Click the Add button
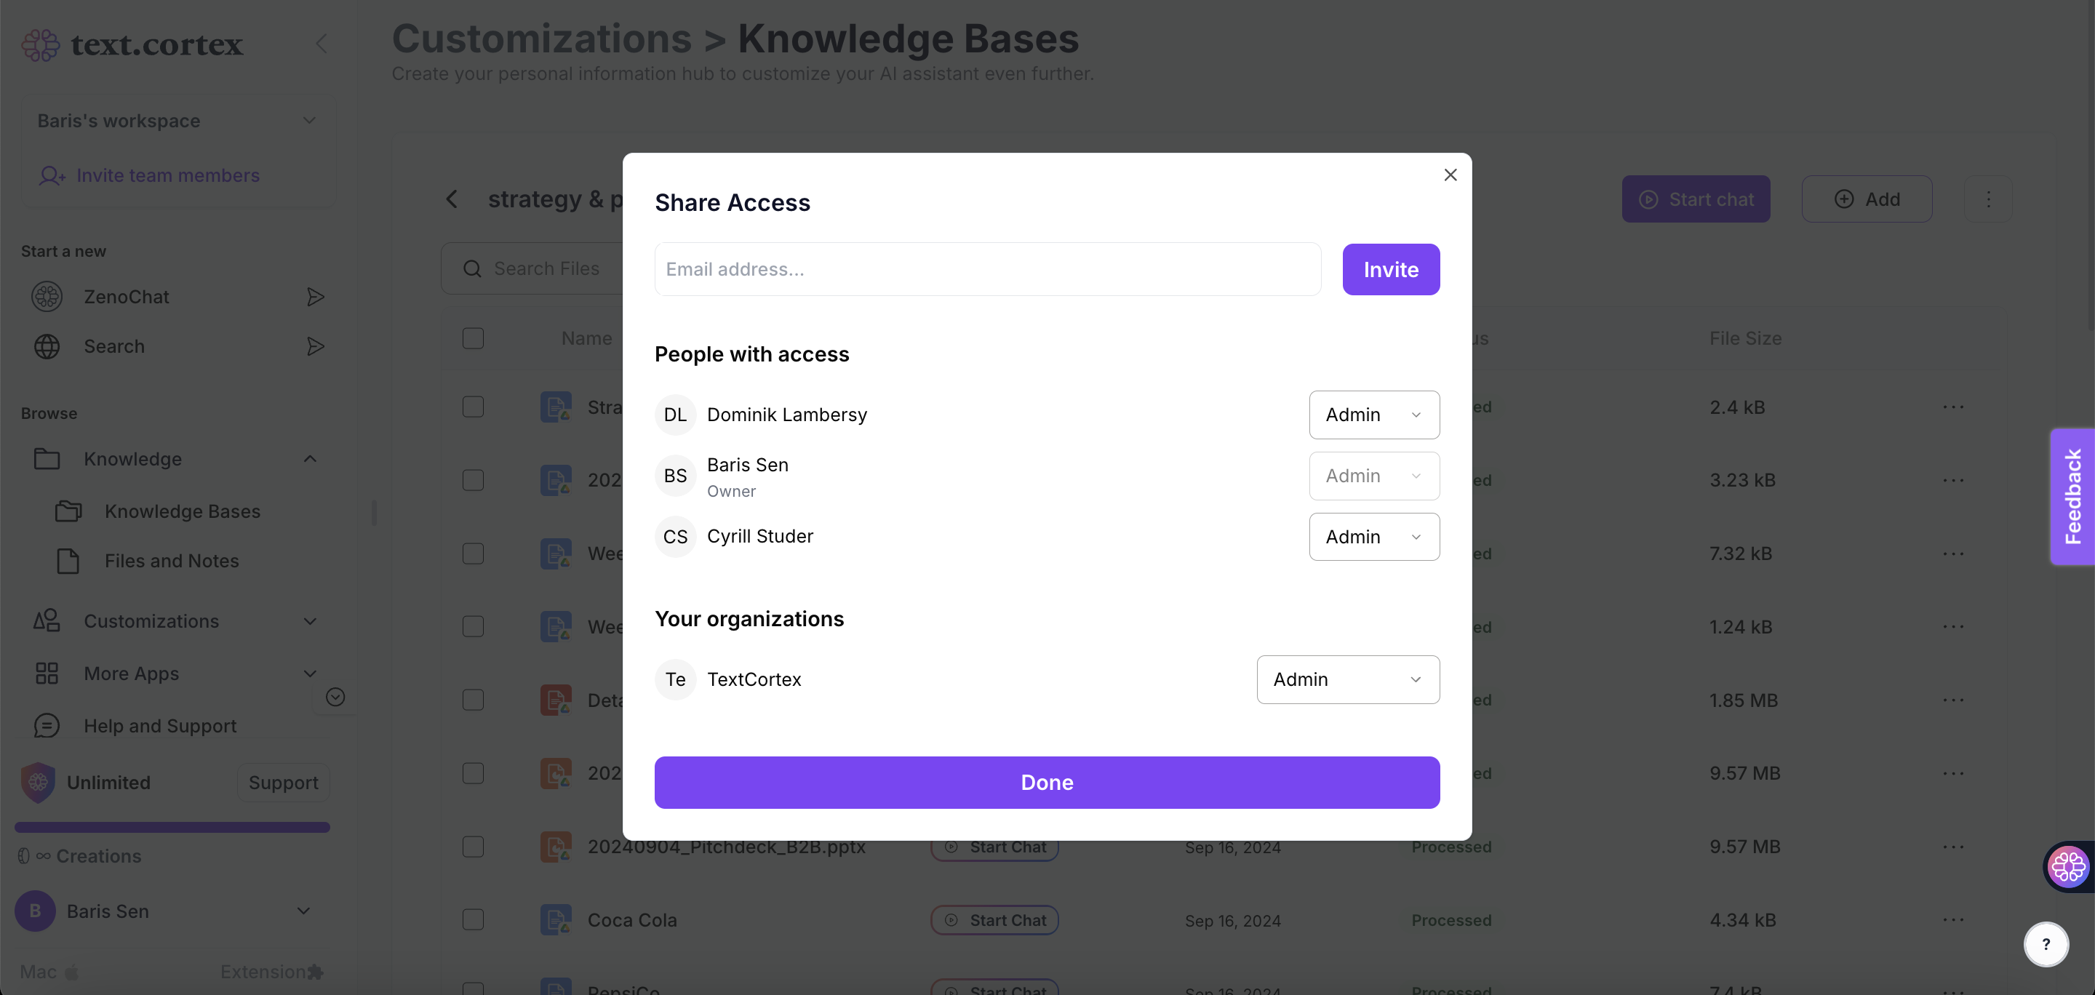Image resolution: width=2095 pixels, height=995 pixels. [1867, 199]
